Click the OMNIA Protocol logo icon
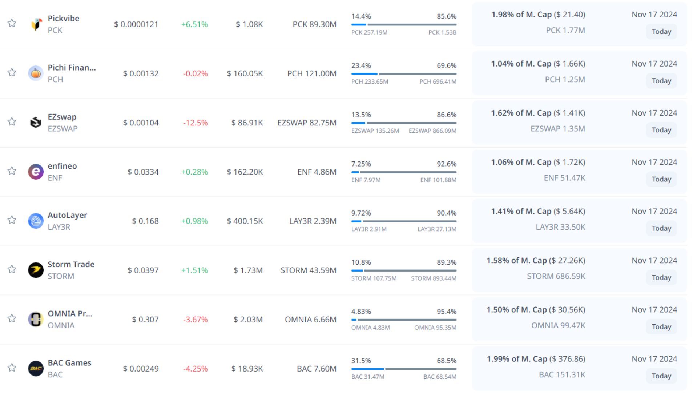Viewport: 693px width, 393px height. 36,319
